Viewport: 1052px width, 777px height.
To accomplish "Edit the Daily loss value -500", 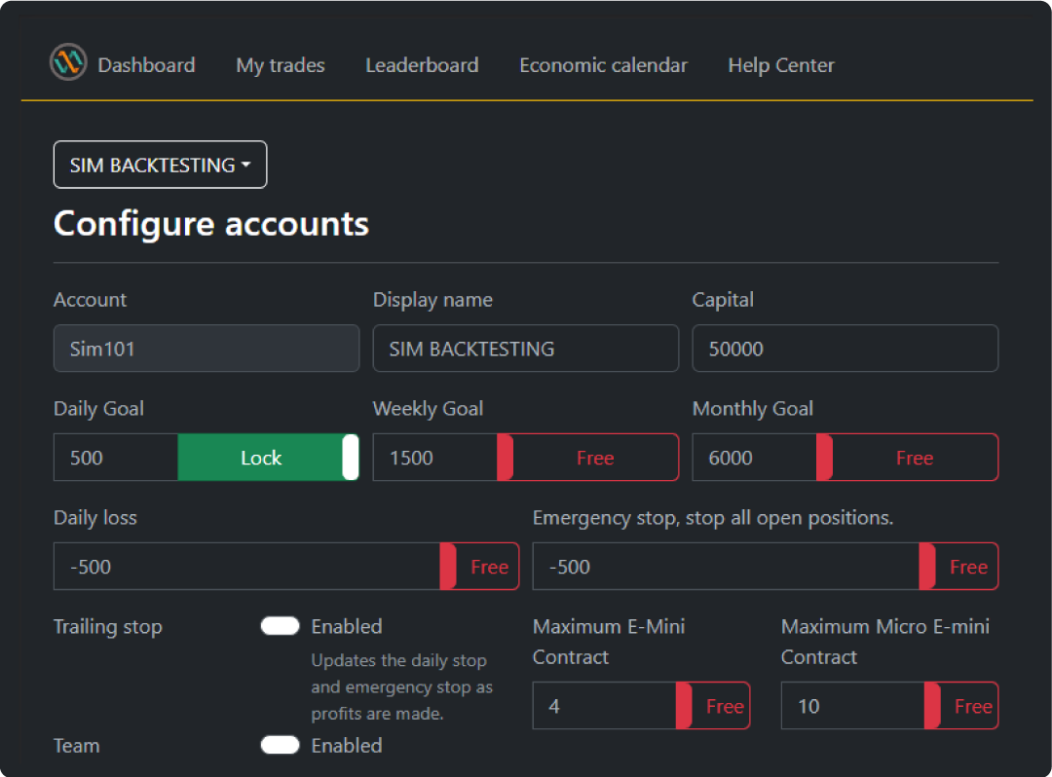I will [246, 567].
